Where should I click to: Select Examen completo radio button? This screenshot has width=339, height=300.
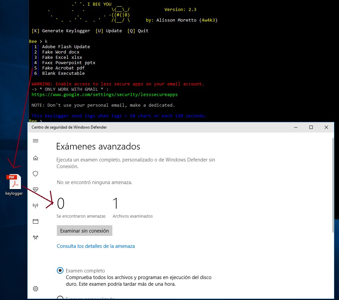tap(60, 270)
